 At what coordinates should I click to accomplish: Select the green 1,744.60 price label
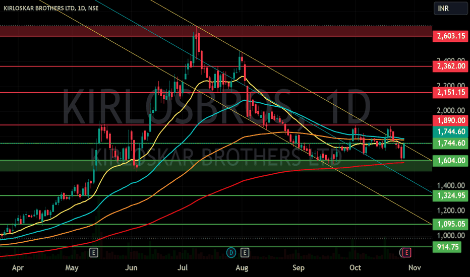(450, 143)
